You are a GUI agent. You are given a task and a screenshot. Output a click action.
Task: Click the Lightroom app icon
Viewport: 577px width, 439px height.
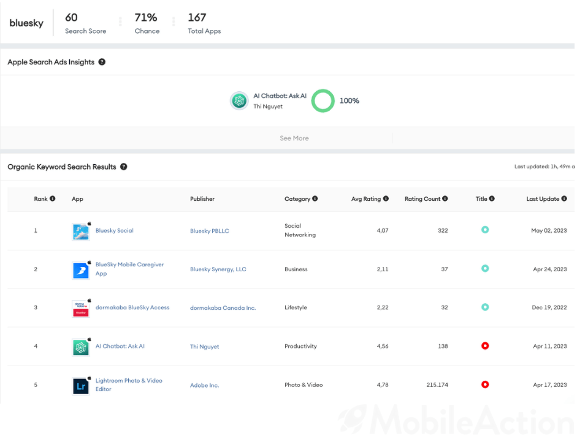(x=80, y=386)
